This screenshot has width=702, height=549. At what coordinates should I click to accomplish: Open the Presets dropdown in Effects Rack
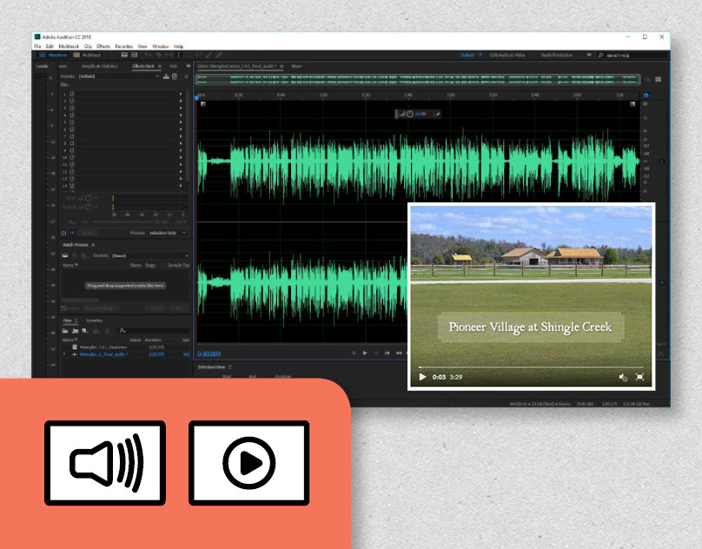119,76
